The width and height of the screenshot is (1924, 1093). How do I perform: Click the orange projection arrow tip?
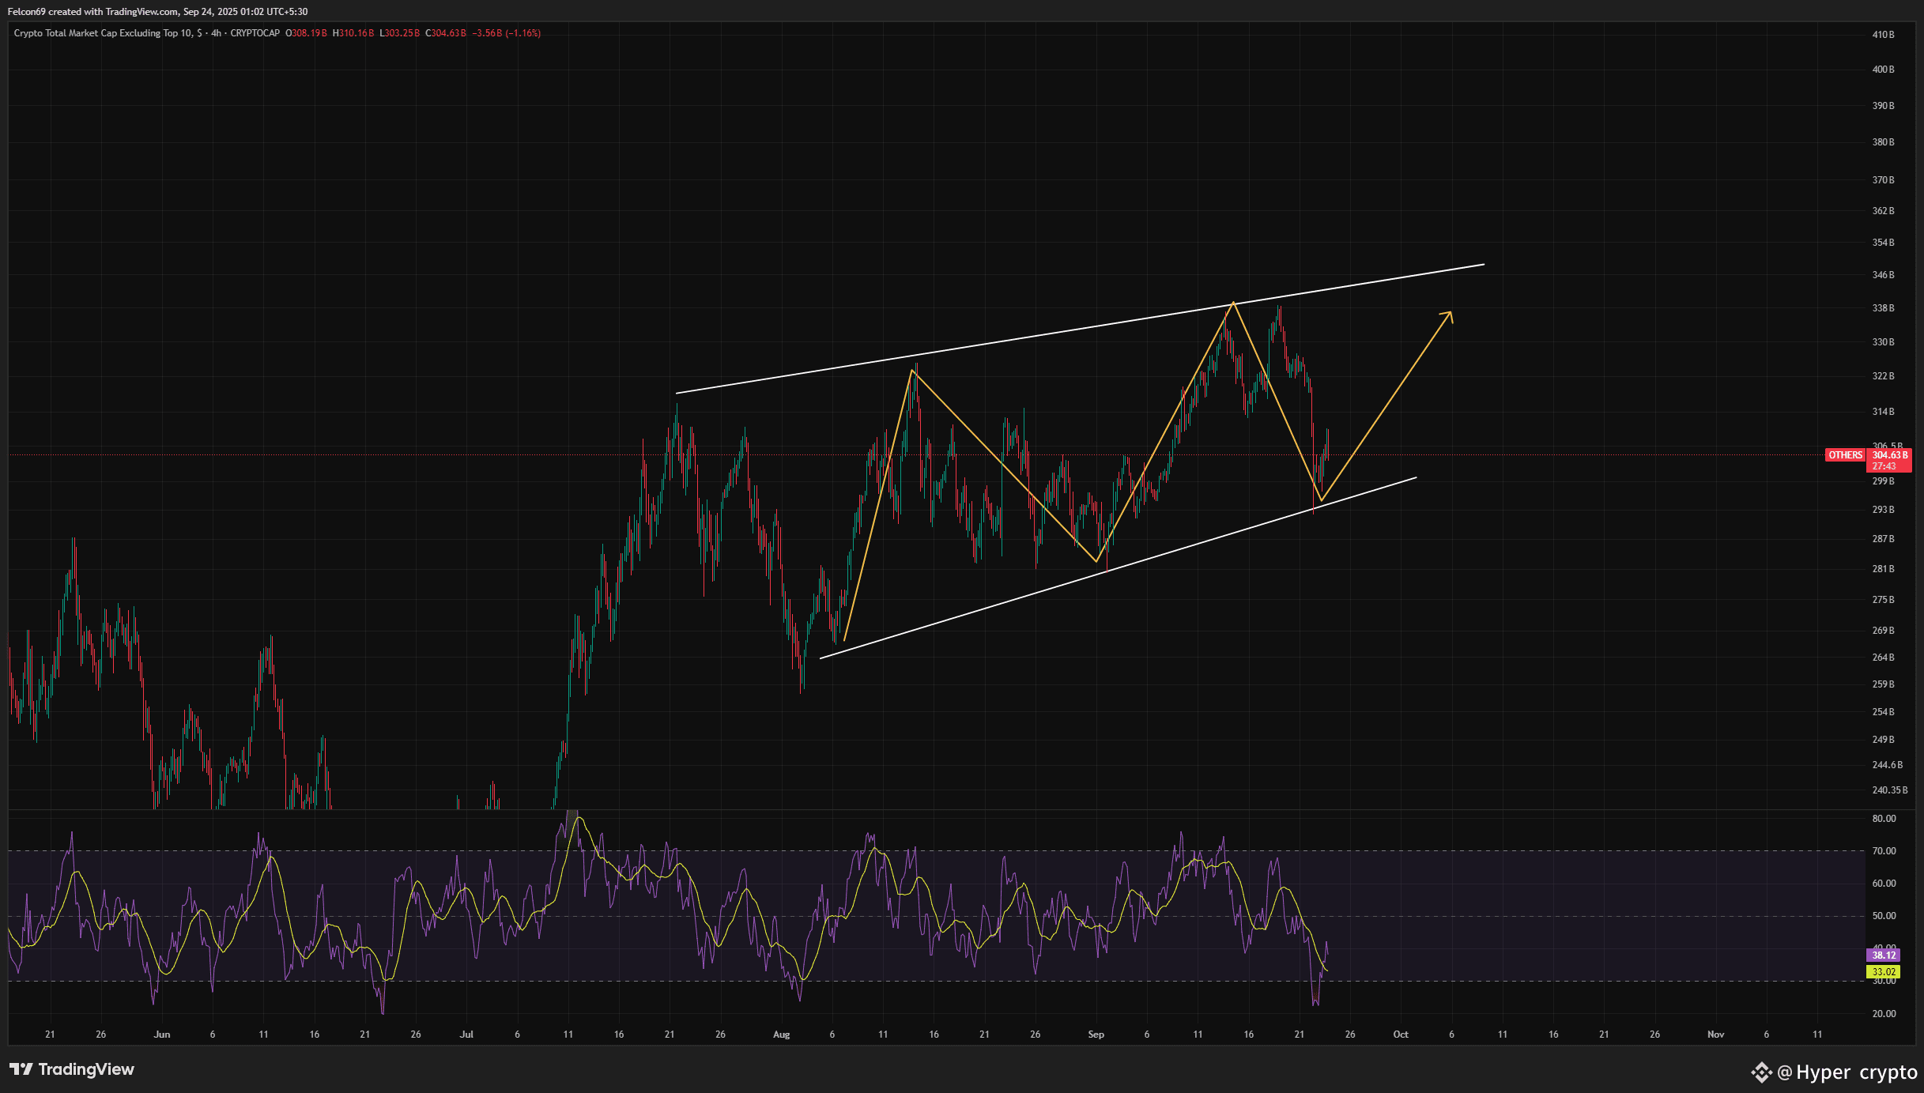(1451, 313)
